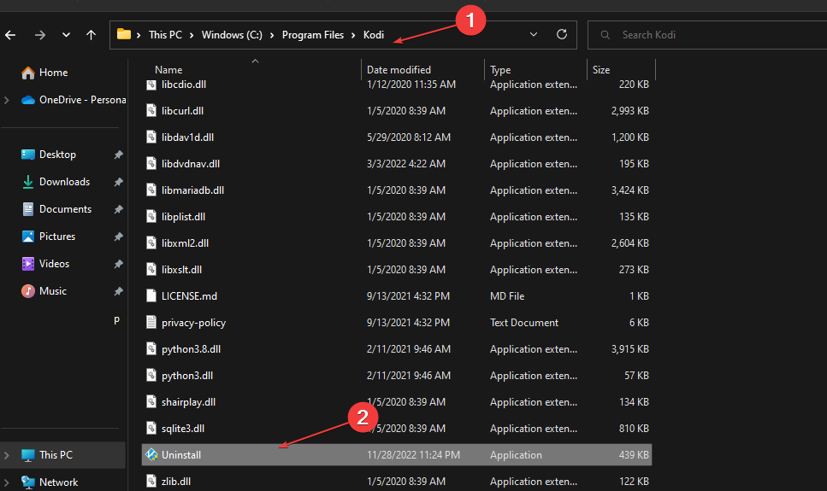The height and width of the screenshot is (491, 827).
Task: Go up one folder level arrow
Action: point(92,35)
